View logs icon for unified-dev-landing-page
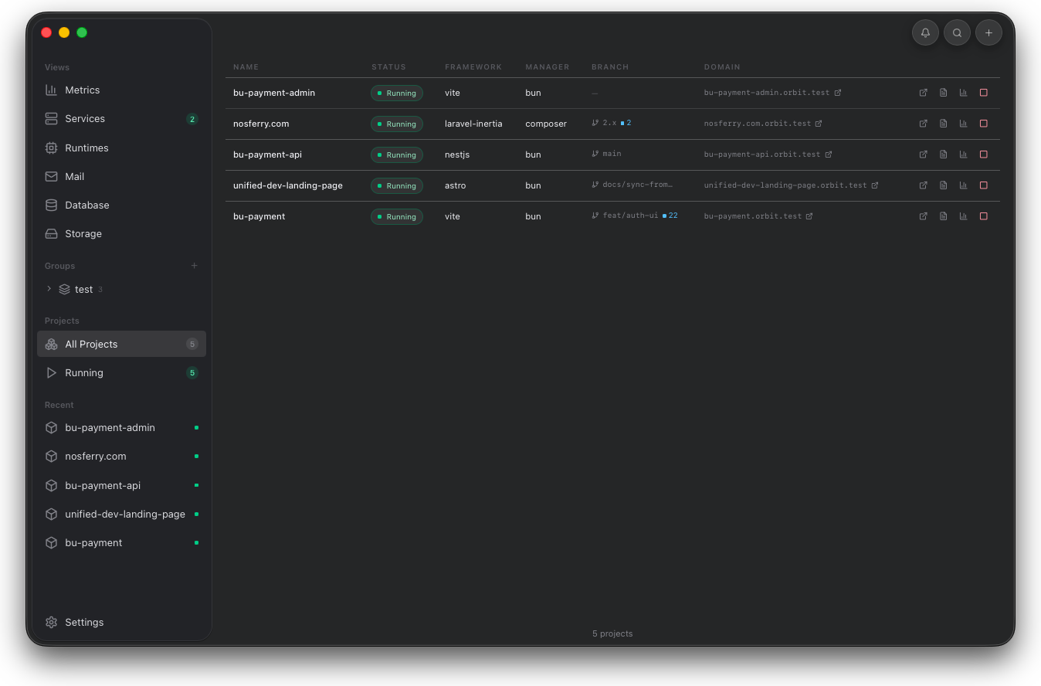 pyautogui.click(x=943, y=185)
